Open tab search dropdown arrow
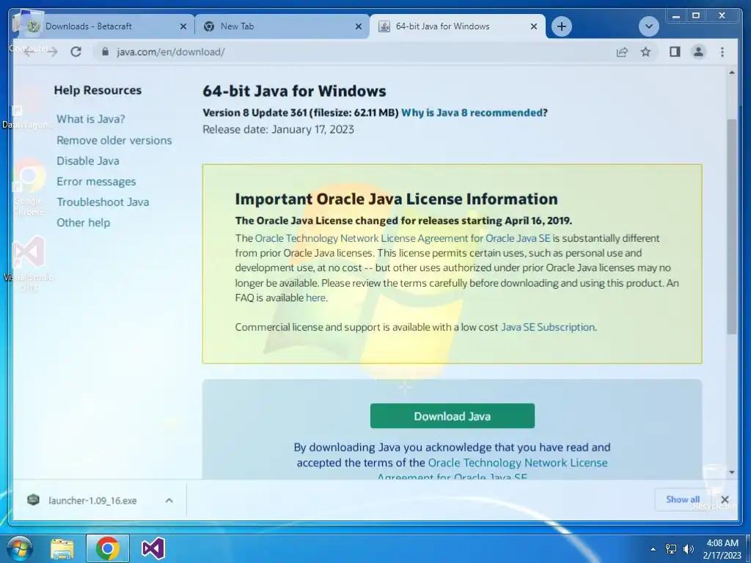The image size is (751, 563). (649, 26)
